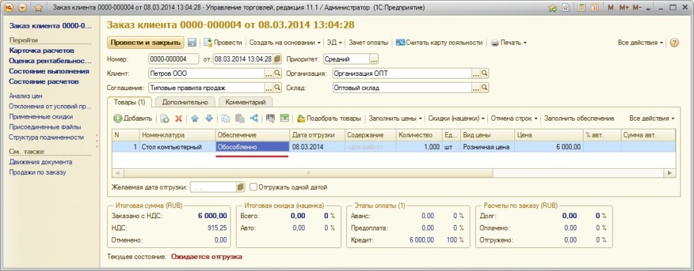Image resolution: width=694 pixels, height=271 pixels.
Task: Open the Состояние выполнения link
Action: [49, 71]
